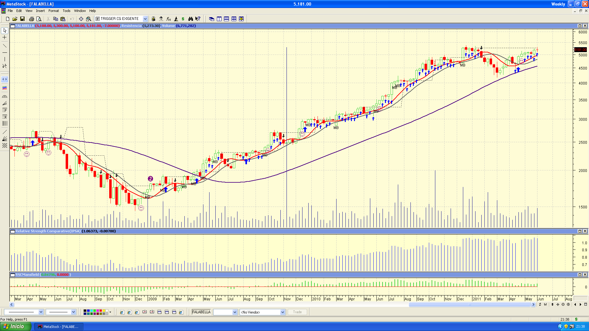Click the Print icon in toolbar
Screen dimensions: 589x331
[x=31, y=19]
